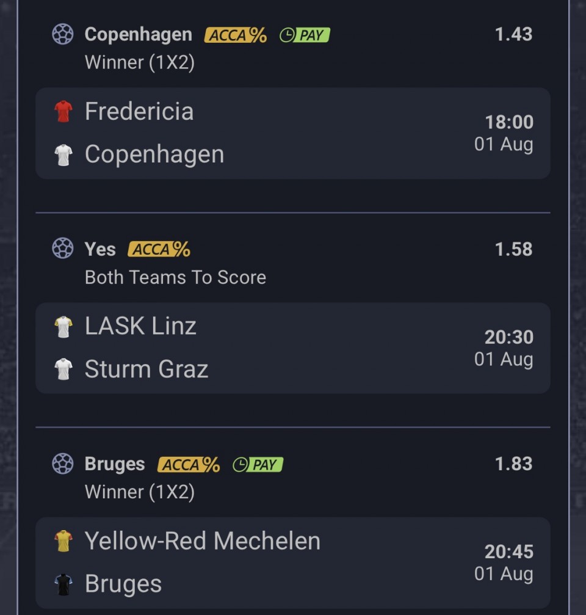This screenshot has height=615, width=586.
Task: Click the ACCA% badge next to Copenhagen
Action: coord(236,35)
